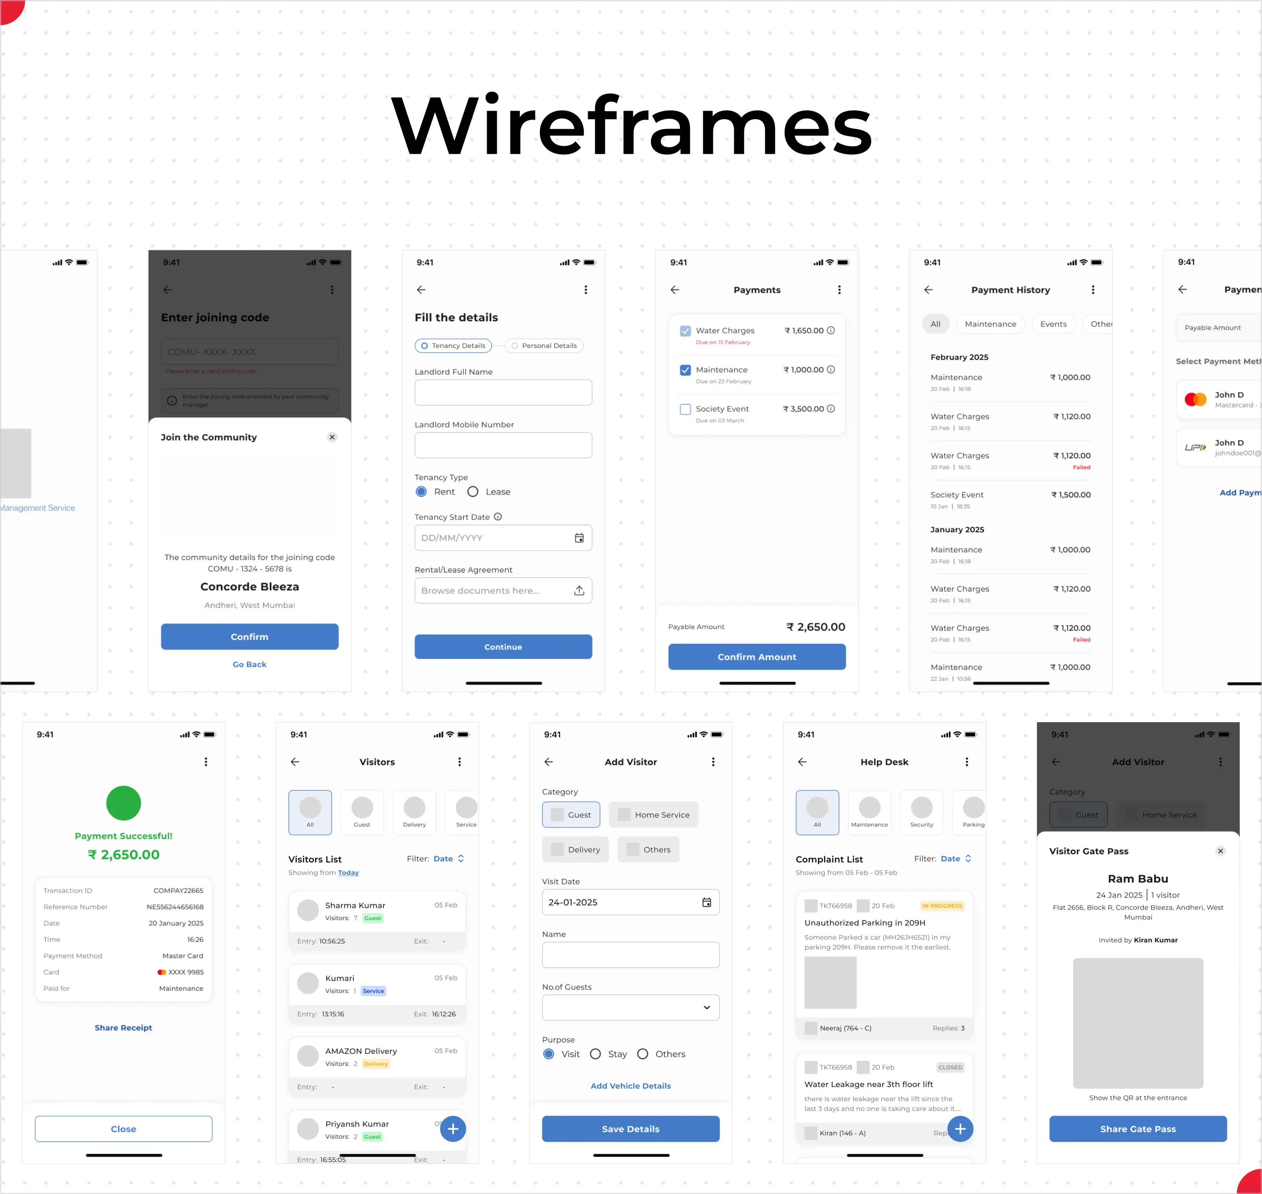
Task: Click the Share Receipt link
Action: (x=123, y=1028)
